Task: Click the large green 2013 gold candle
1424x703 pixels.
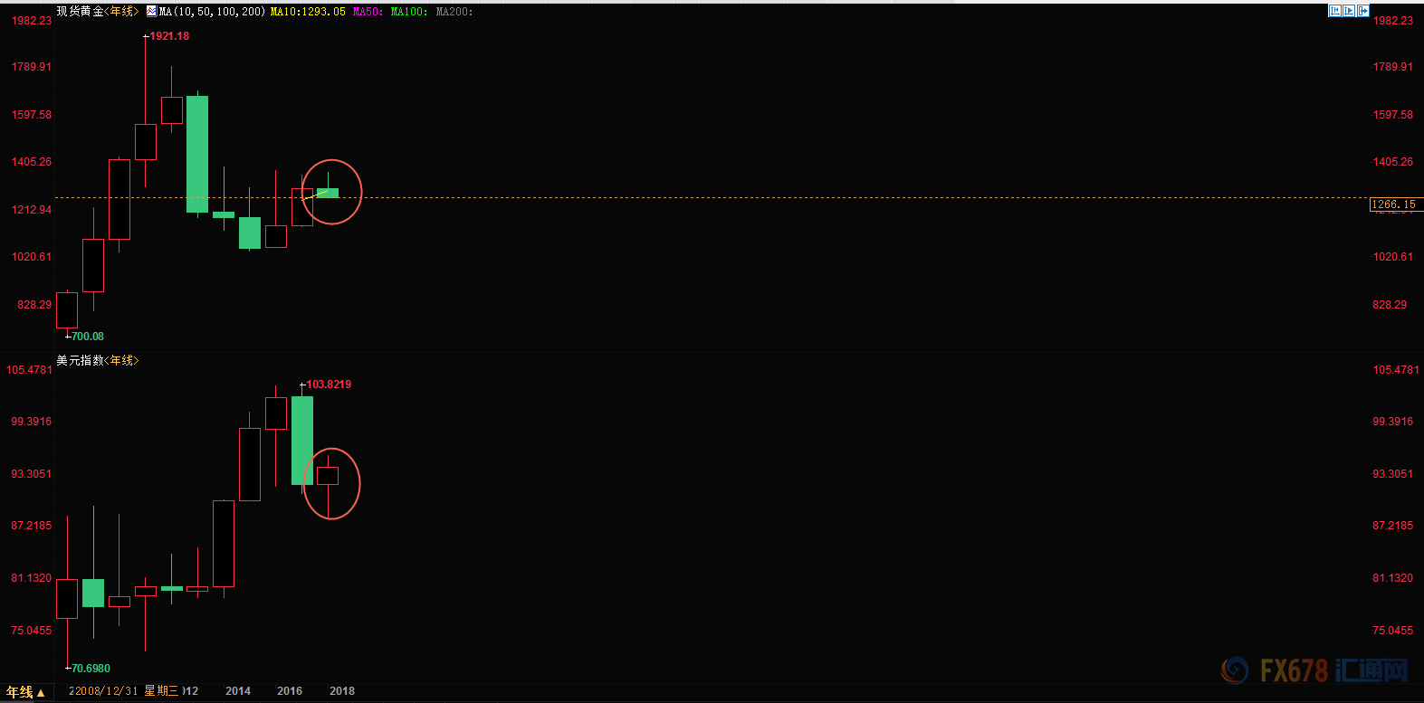Action: 197,154
